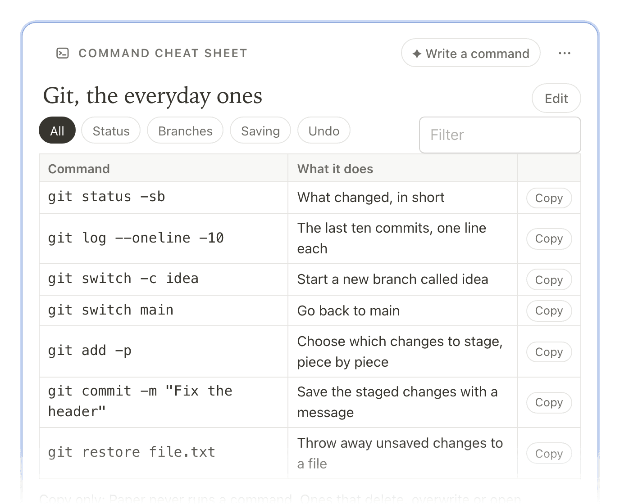Click the Command column header

(164, 169)
